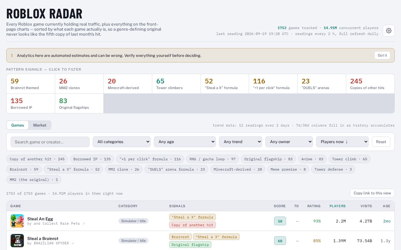Toggle the Minecraft-derived signal card

click(128, 84)
